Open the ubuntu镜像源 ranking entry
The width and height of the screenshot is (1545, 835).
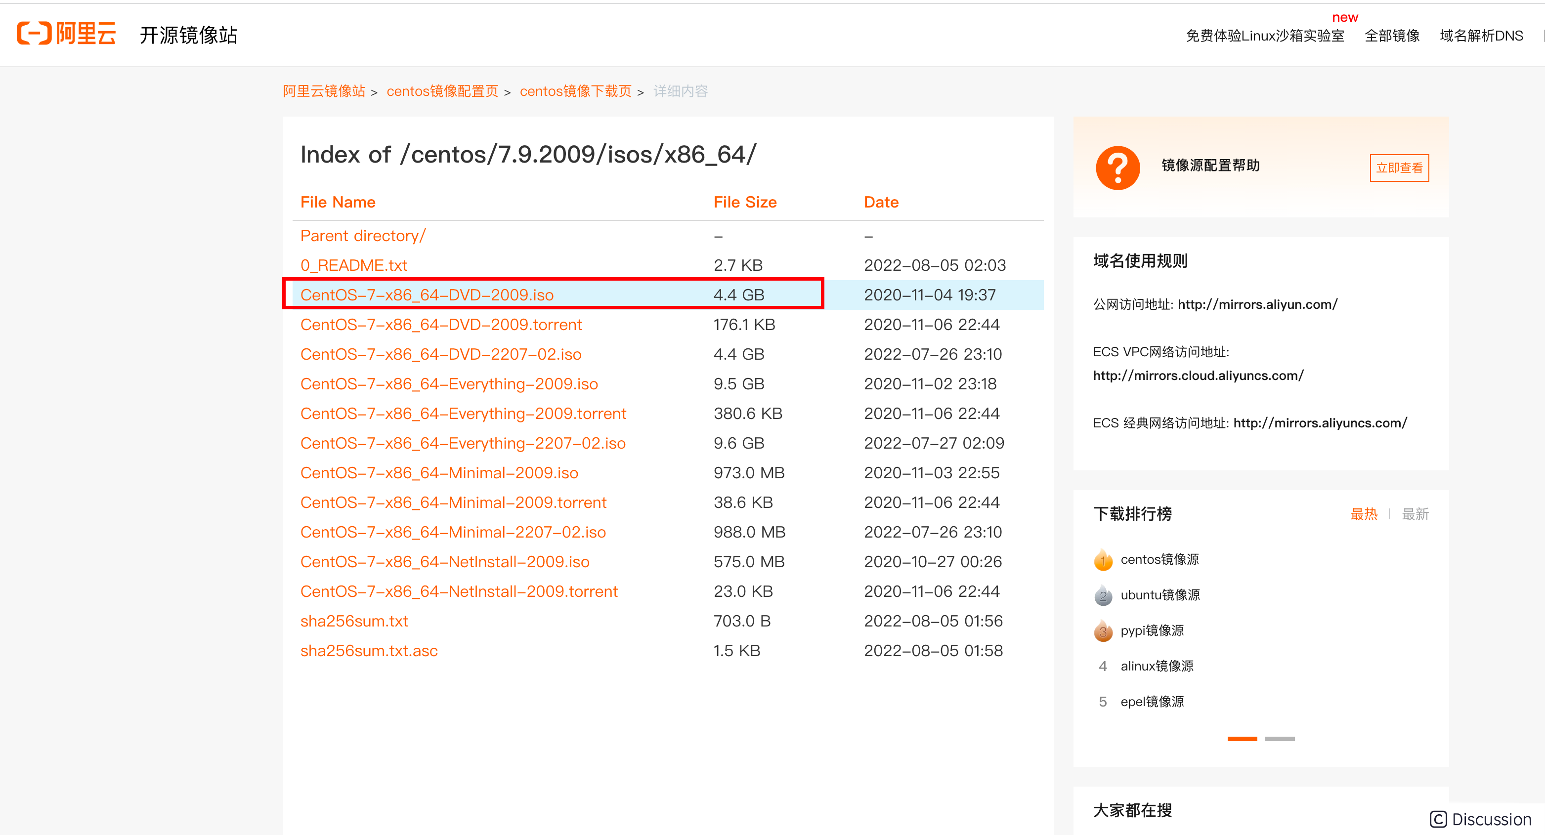[1160, 595]
